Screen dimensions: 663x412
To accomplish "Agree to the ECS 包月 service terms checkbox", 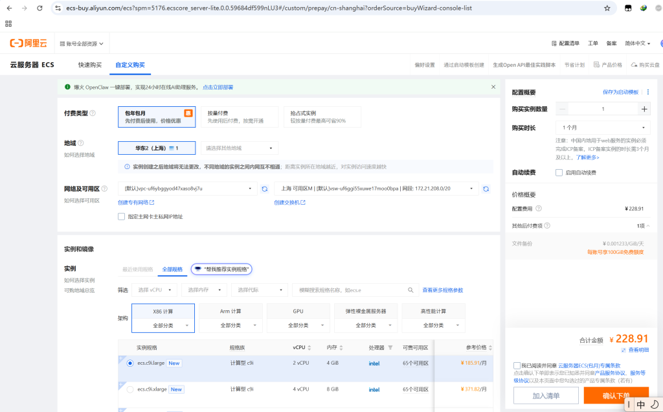I will [516, 366].
